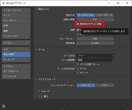Click the ビューのナビゲーション label
Image resolution: width=132 pixels, height=110 pixels.
(63, 85)
